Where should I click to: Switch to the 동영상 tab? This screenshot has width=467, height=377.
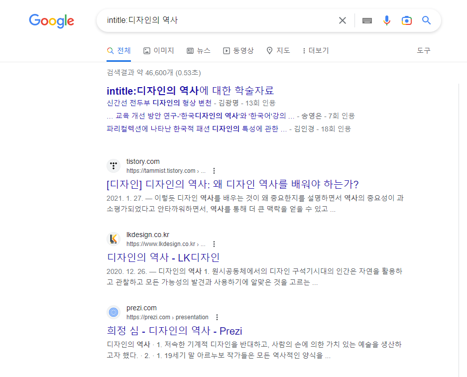click(238, 51)
